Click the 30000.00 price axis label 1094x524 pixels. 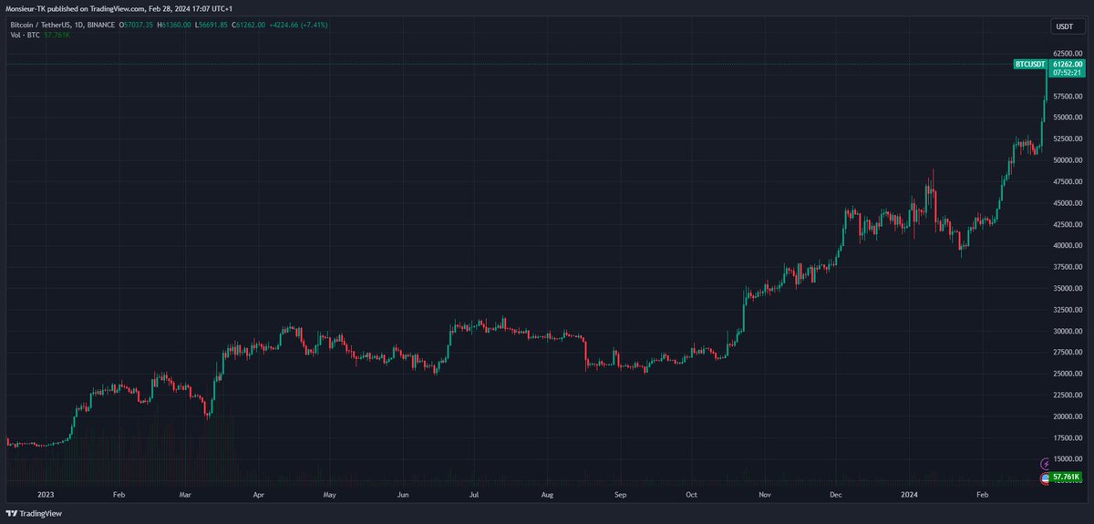(1068, 332)
